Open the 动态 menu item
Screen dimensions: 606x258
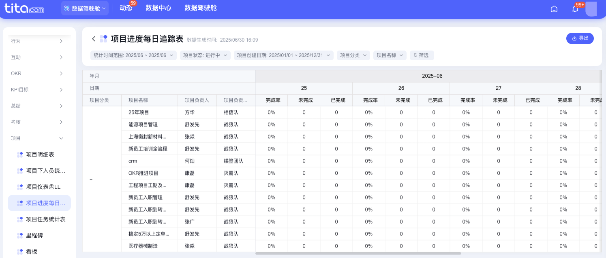(126, 8)
